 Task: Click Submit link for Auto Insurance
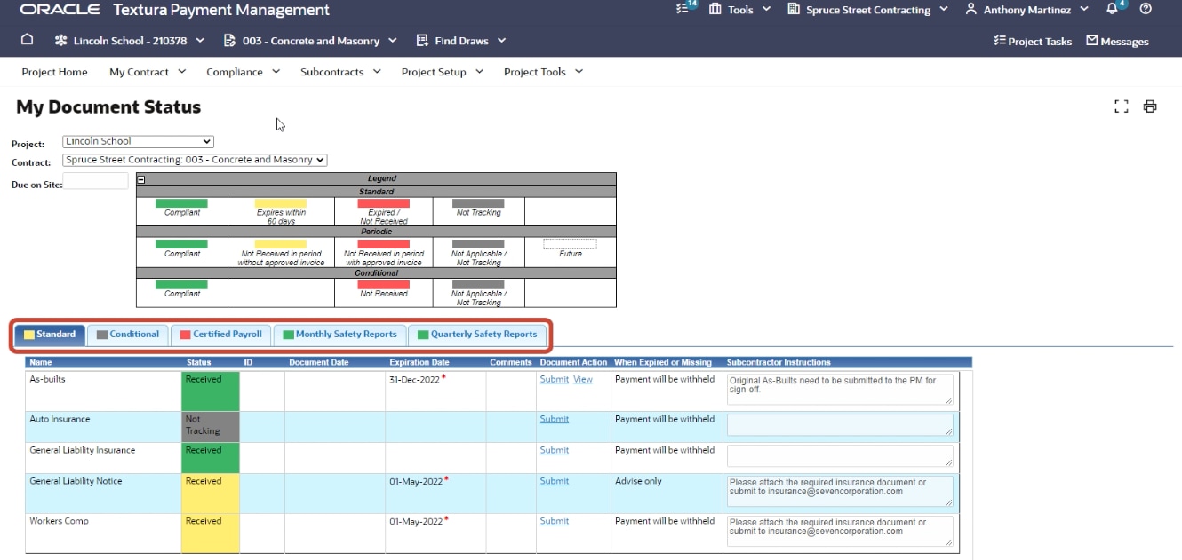pos(554,419)
